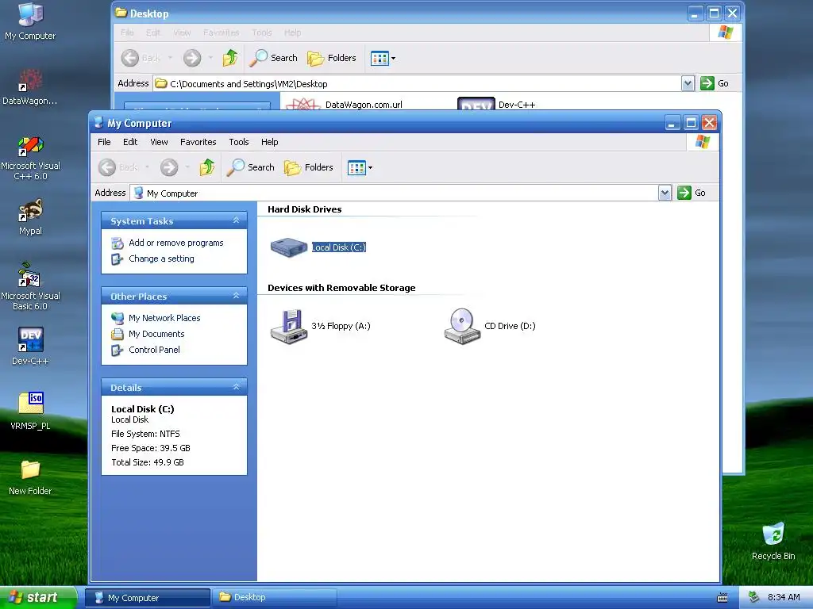Click the Start button
This screenshot has height=609, width=813.
(x=38, y=598)
